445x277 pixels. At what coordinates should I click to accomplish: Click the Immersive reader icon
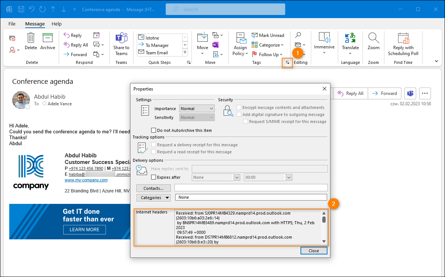(x=324, y=38)
